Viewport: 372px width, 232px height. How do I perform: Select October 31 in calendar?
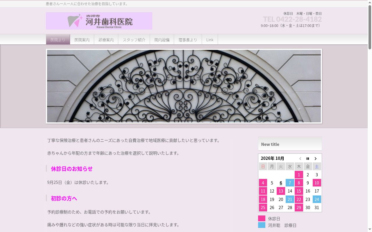(317, 208)
